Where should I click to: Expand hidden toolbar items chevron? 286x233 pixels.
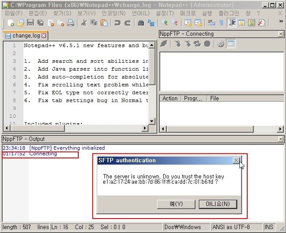(x=281, y=21)
